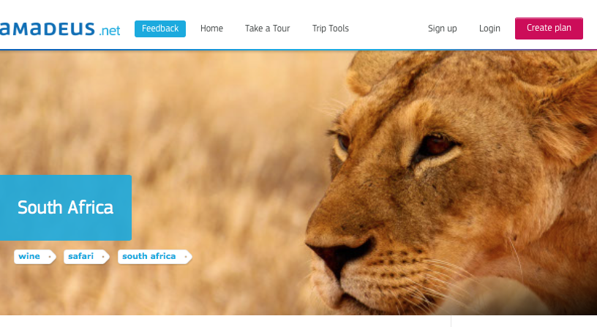Go to the Home menu item
The height and width of the screenshot is (327, 597).
[211, 29]
